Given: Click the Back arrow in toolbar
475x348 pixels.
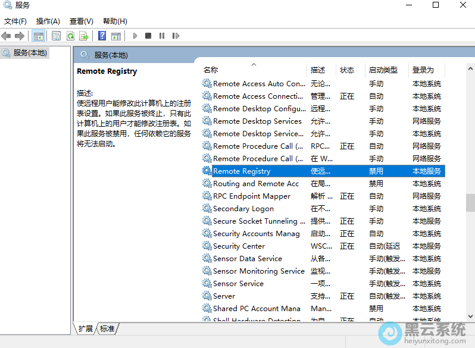Looking at the screenshot, I should [x=7, y=36].
